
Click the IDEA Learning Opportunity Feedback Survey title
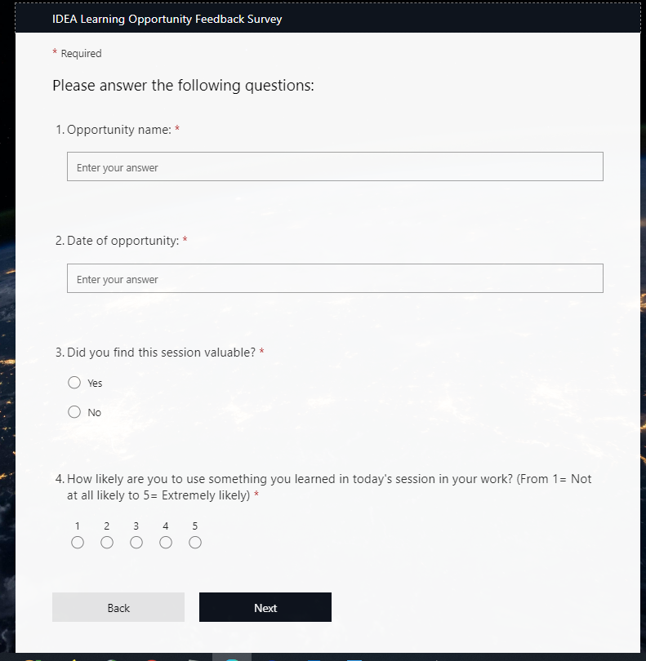167,19
